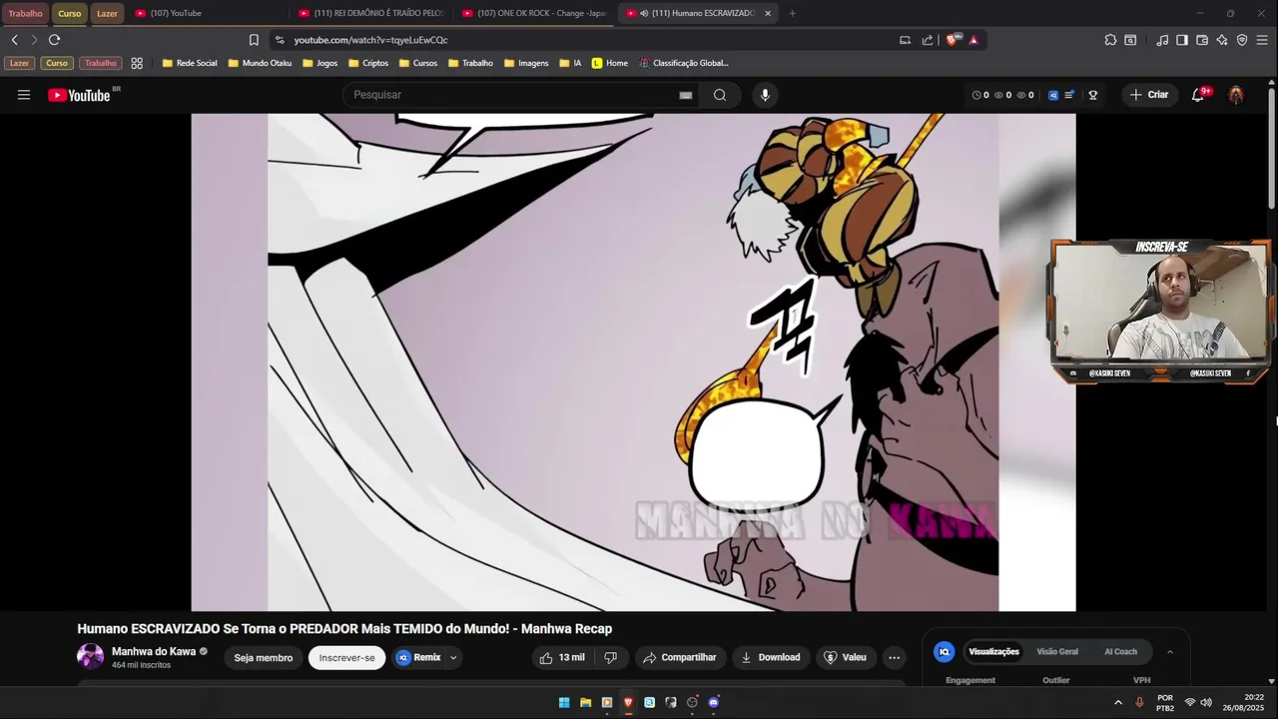Like the video with 13 mil thumbs up
The height and width of the screenshot is (719, 1278).
click(561, 657)
